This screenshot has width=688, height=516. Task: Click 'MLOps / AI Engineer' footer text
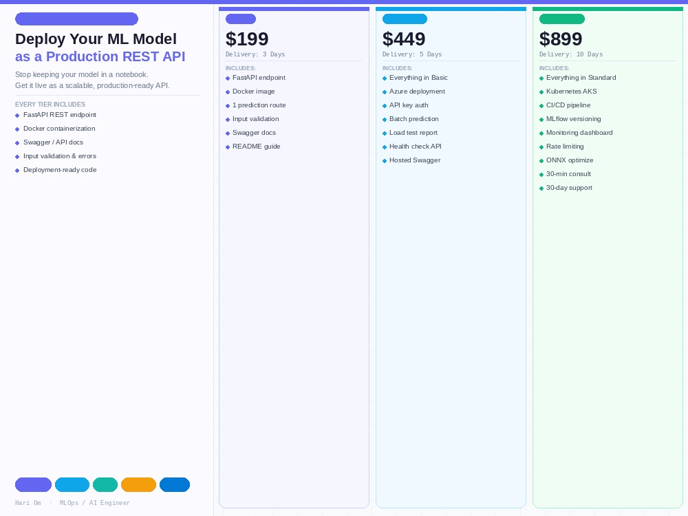point(95,503)
